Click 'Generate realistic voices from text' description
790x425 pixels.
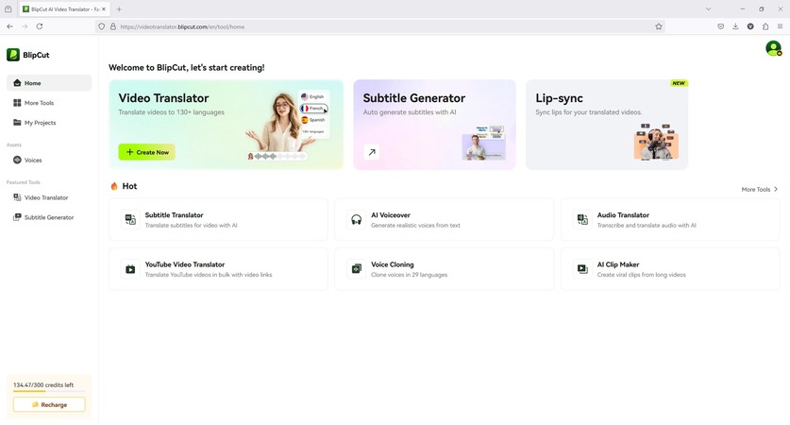click(x=415, y=226)
